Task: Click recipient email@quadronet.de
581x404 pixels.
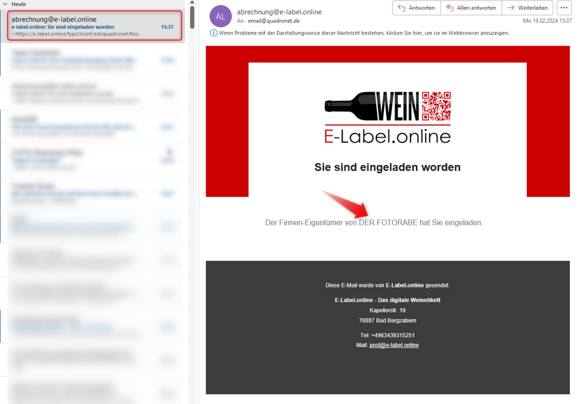Action: coord(274,21)
